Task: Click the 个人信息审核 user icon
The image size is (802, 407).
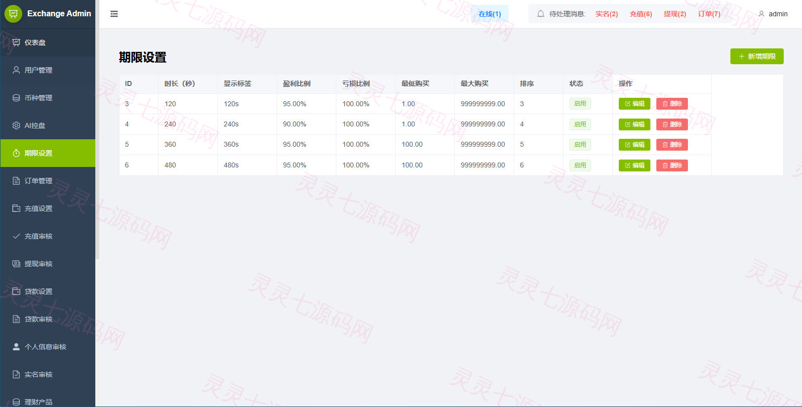Action: [16, 347]
